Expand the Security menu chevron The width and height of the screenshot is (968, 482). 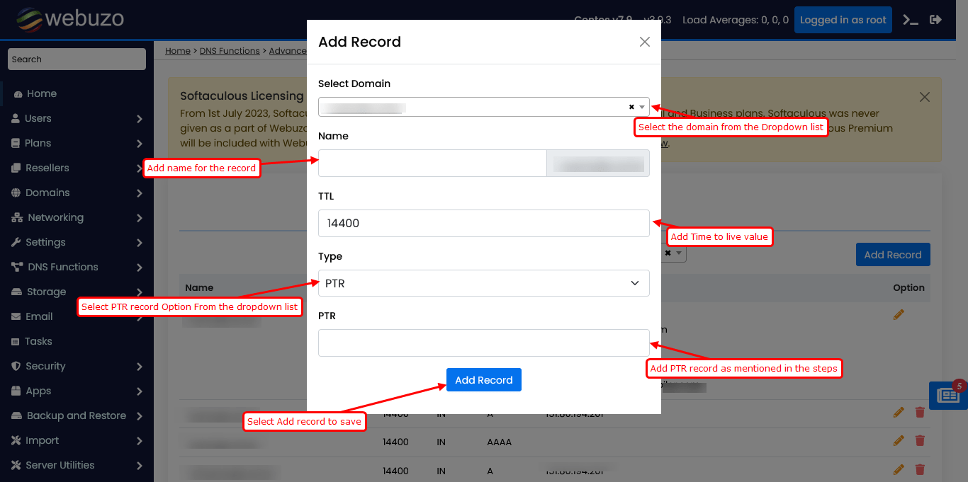pos(140,367)
